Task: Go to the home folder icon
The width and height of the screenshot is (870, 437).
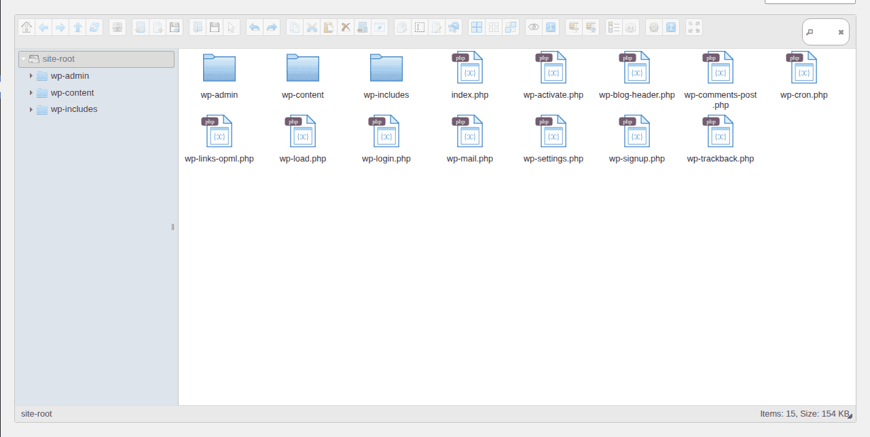Action: pos(26,28)
